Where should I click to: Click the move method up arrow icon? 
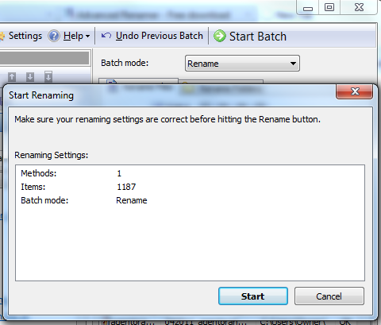click(x=12, y=77)
